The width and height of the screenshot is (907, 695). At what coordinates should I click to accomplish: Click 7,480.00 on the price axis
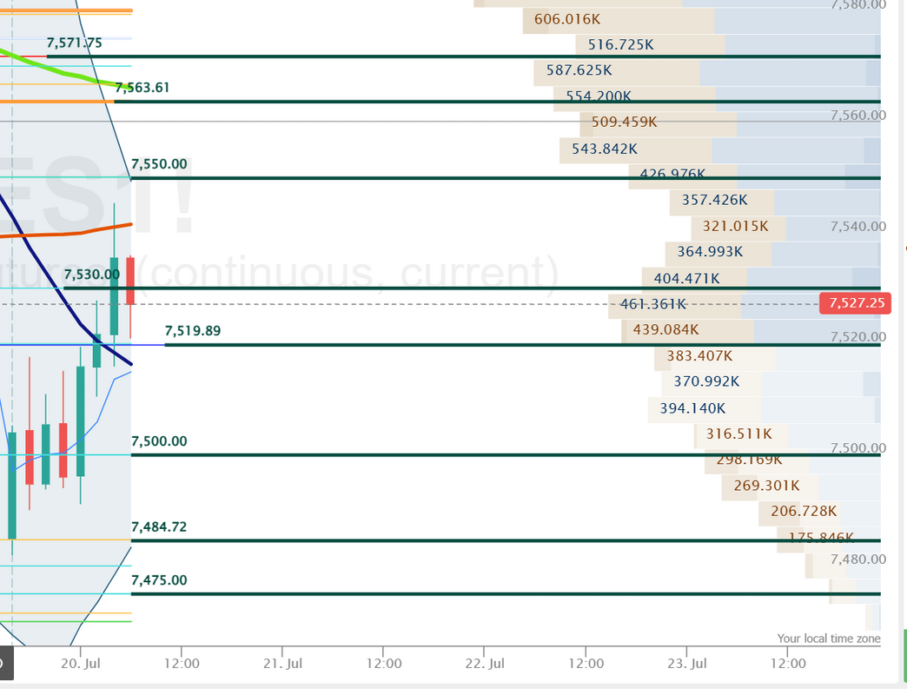pyautogui.click(x=857, y=559)
